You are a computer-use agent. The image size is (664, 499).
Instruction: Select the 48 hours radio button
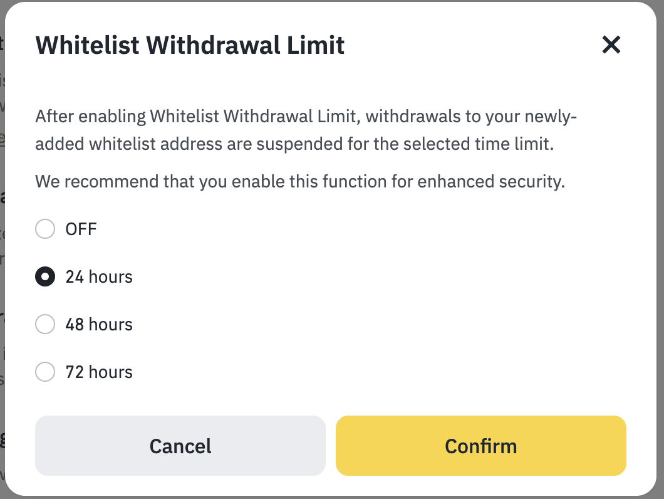pos(45,325)
